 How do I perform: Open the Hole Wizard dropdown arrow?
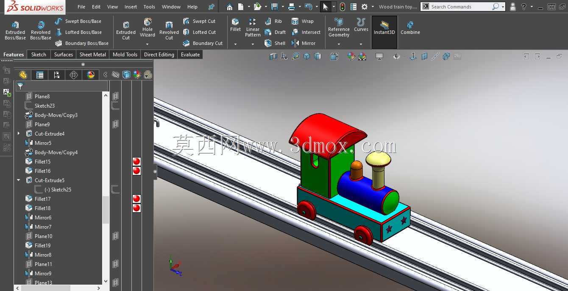tap(148, 44)
